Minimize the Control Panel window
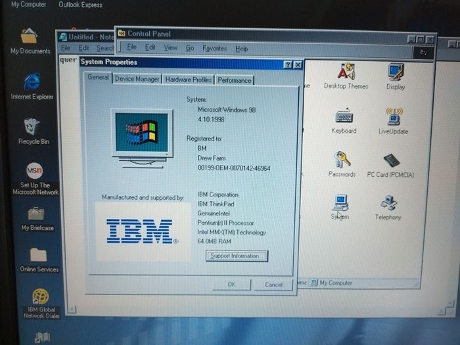The image size is (460, 345). [411, 39]
